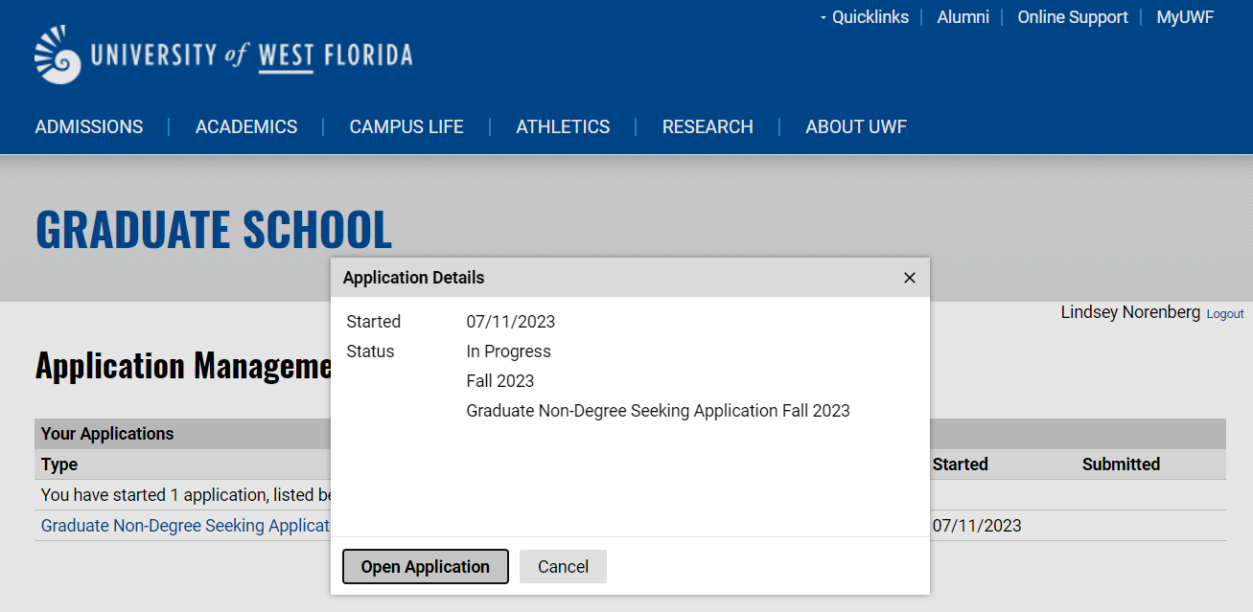
Task: Log out via the Logout link
Action: 1225,314
